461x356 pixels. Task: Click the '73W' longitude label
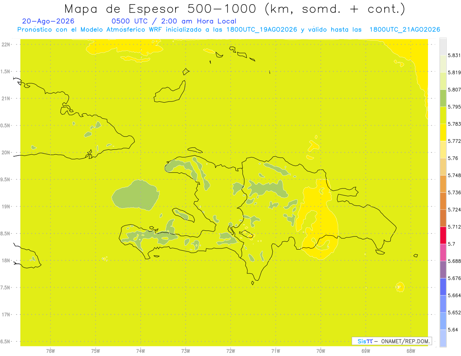click(x=186, y=351)
